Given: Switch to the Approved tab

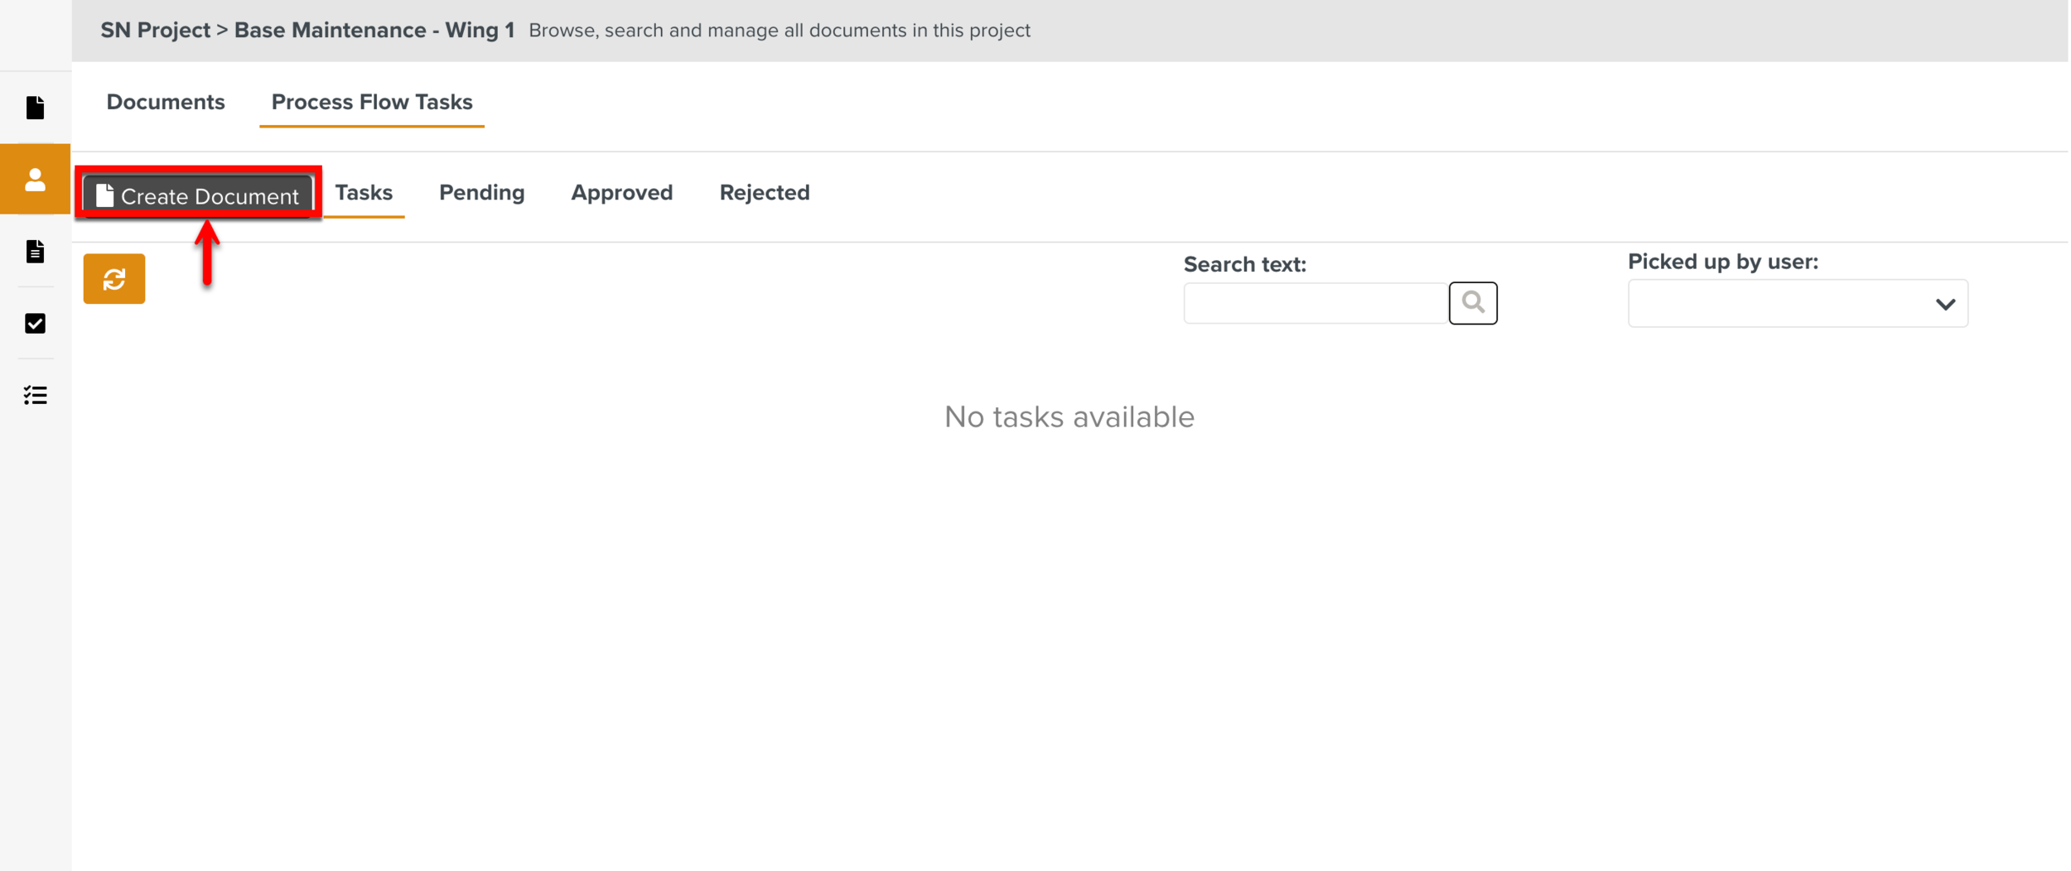Looking at the screenshot, I should (x=621, y=192).
